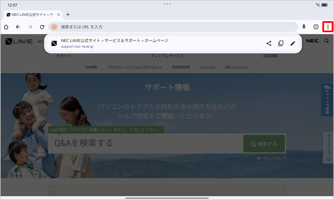
Task: Open the Q&A検索 link
Action: pyautogui.click(x=91, y=67)
